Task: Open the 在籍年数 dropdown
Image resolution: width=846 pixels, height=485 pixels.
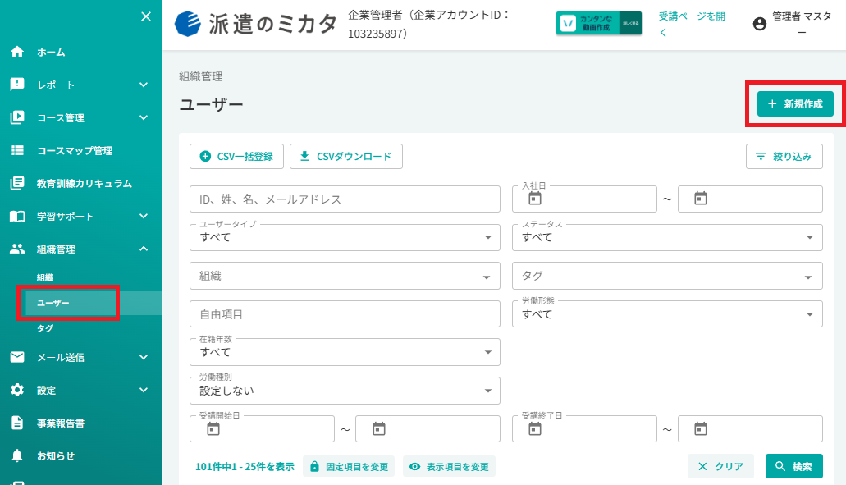Action: pos(345,352)
